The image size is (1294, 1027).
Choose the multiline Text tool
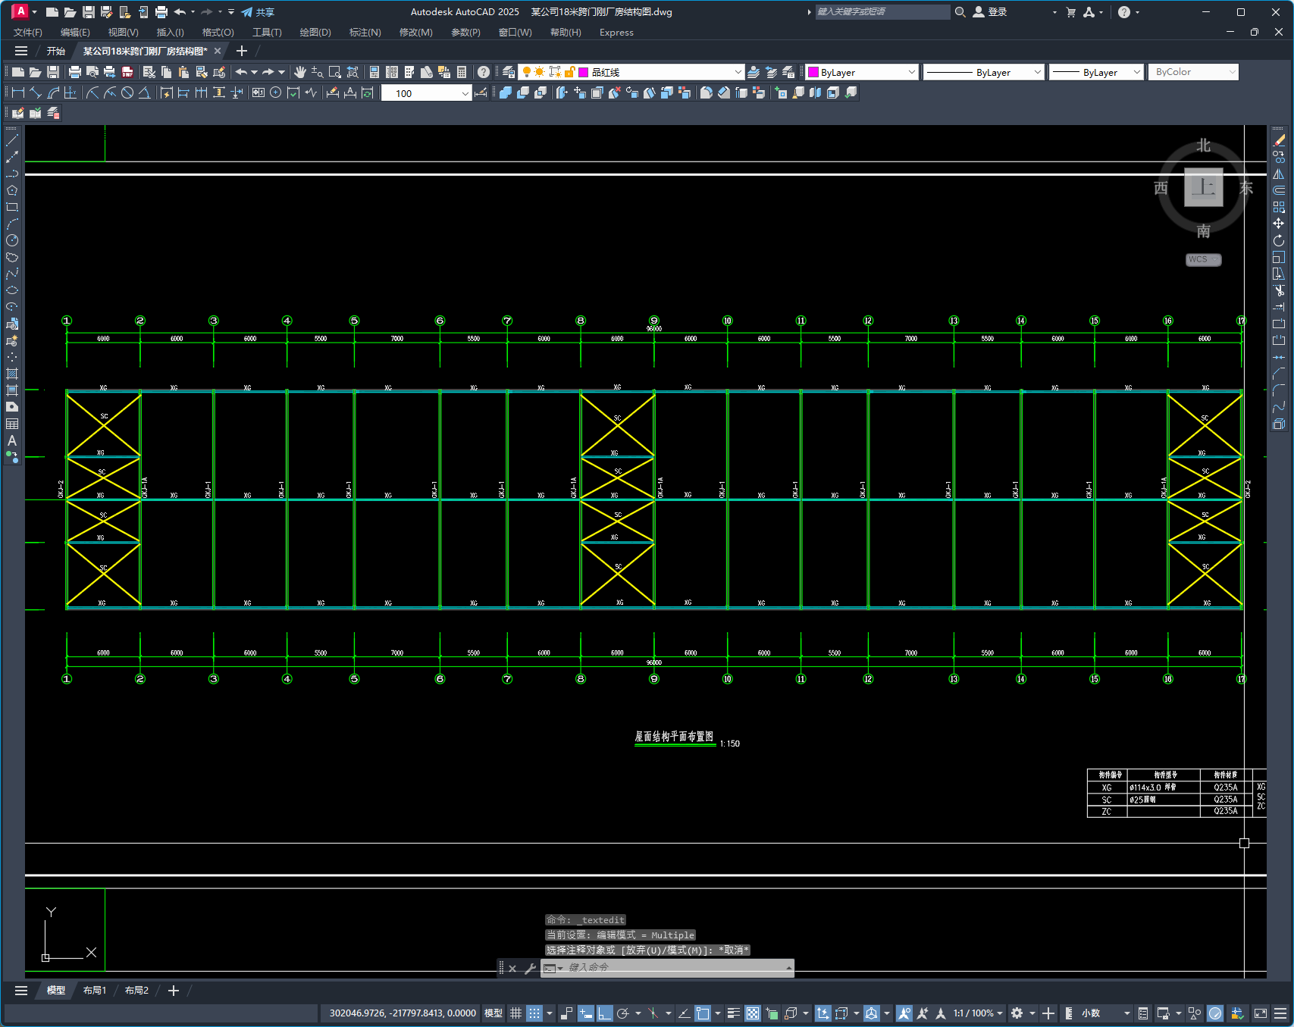tap(12, 440)
